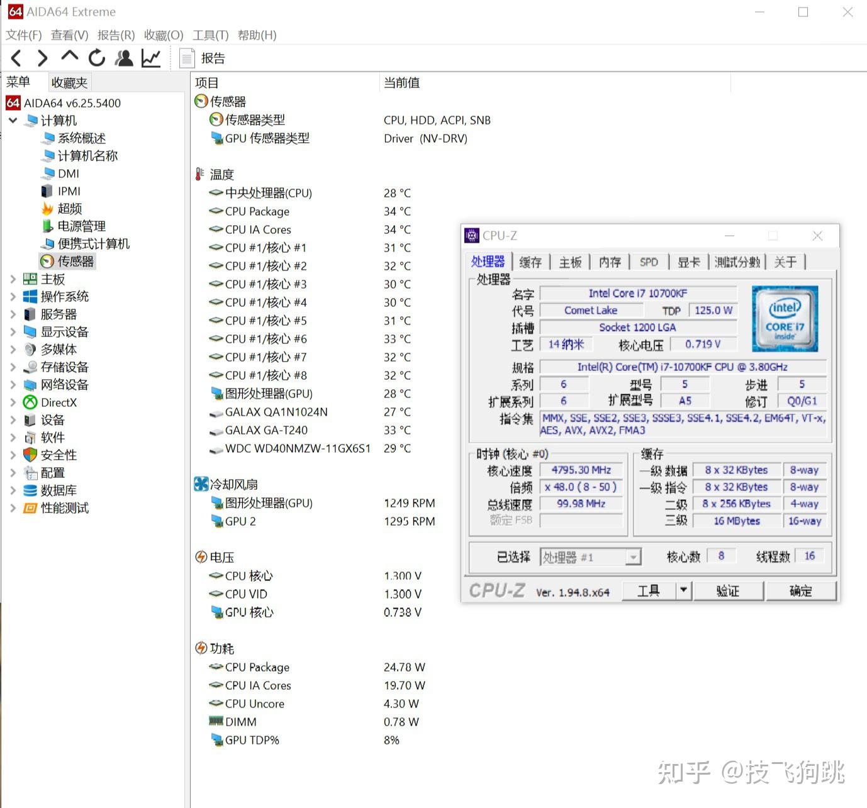This screenshot has height=808, width=867.
Task: Click the up-level arrow toolbar icon
Action: pyautogui.click(x=69, y=57)
